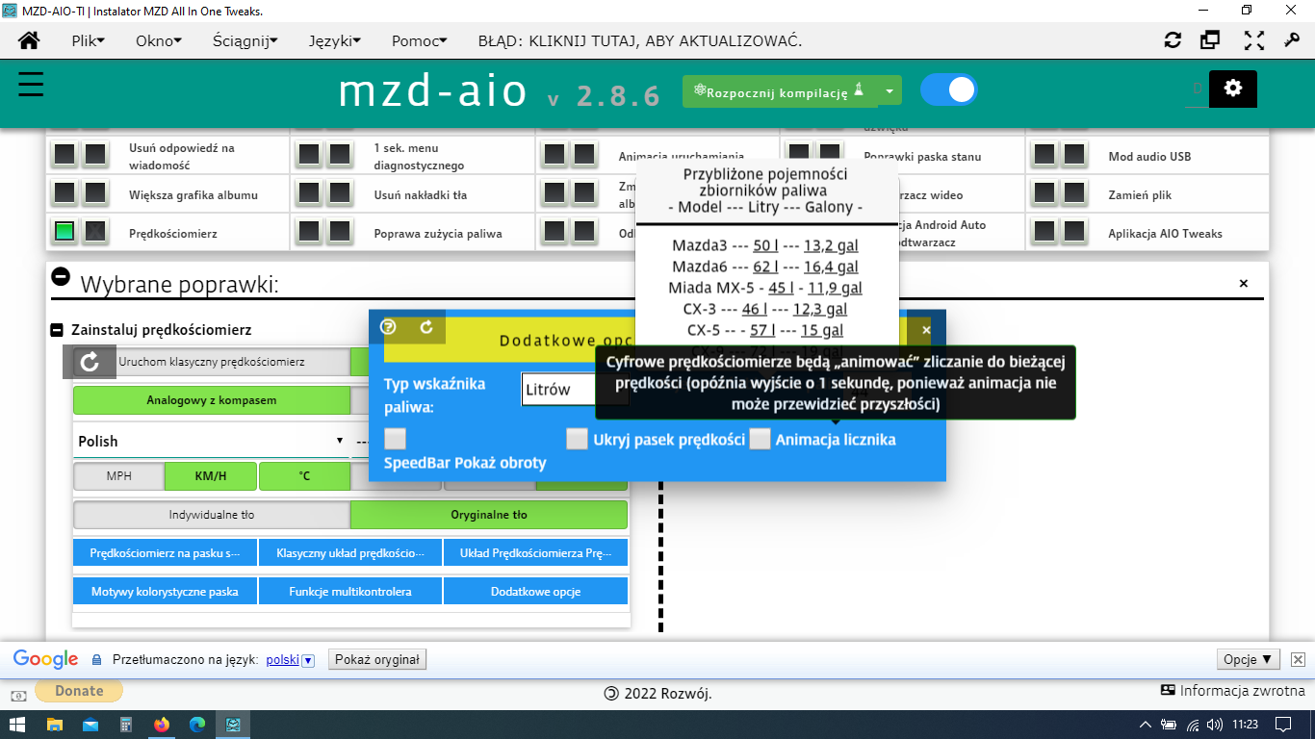Open the Języki menu
1315x739 pixels.
click(x=334, y=40)
